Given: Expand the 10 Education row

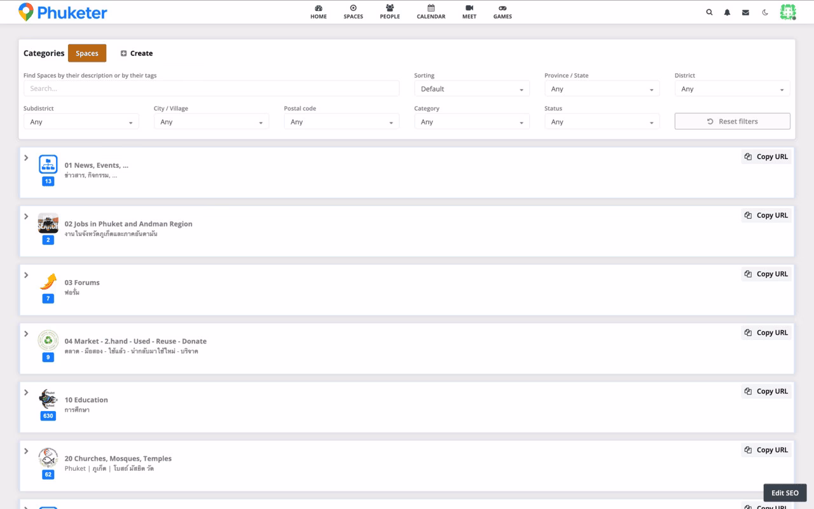Looking at the screenshot, I should [x=26, y=392].
